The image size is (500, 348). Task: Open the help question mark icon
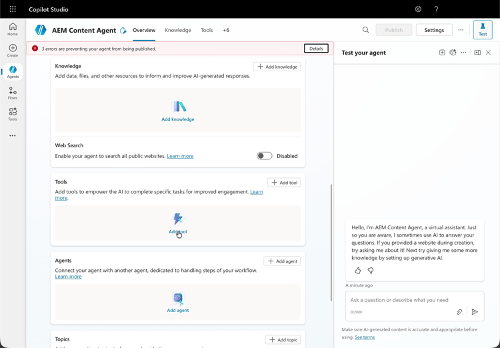click(436, 9)
